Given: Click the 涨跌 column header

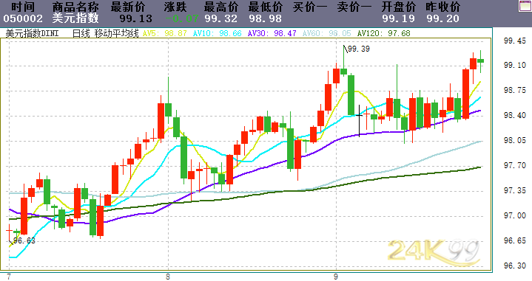Looking at the screenshot, I should tap(175, 7).
